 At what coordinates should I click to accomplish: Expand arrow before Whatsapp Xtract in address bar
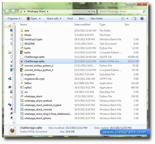pos(25,12)
